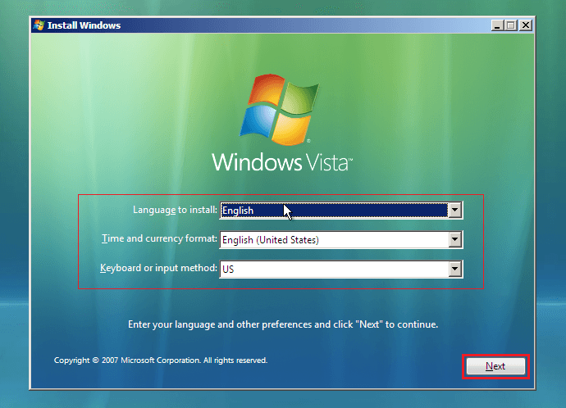Select the English language field

tap(341, 210)
